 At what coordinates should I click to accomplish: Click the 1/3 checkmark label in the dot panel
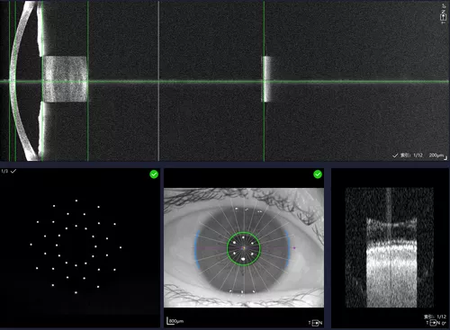tap(9, 171)
